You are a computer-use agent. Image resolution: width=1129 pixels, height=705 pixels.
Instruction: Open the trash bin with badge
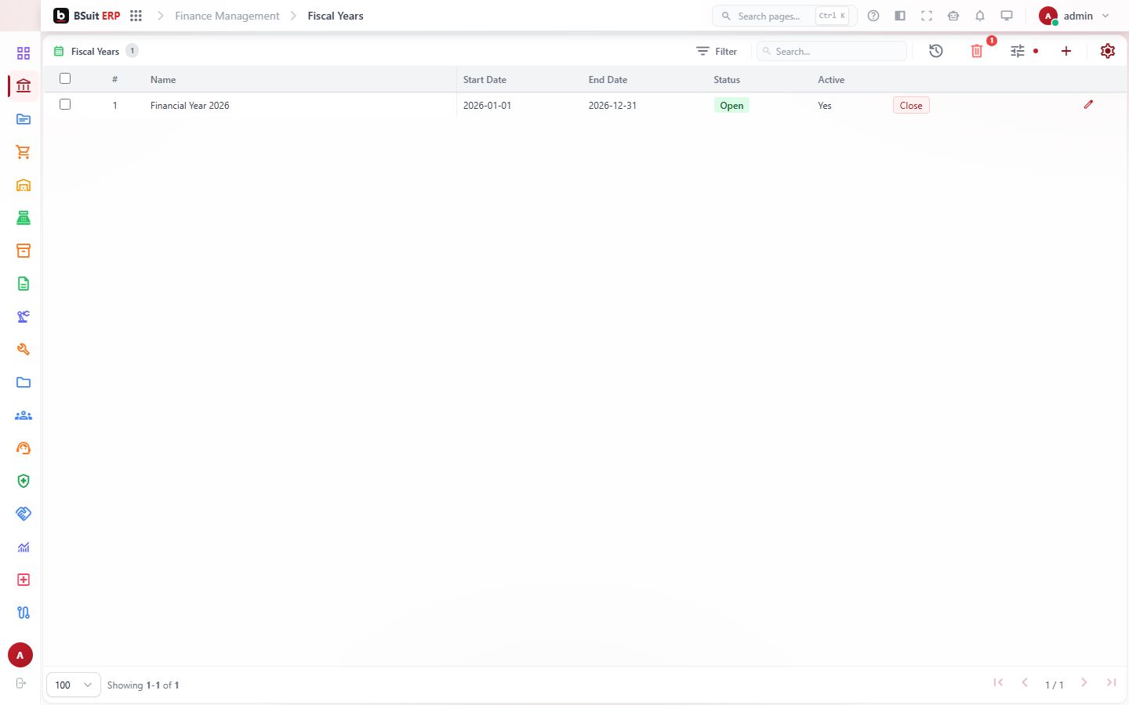click(977, 51)
